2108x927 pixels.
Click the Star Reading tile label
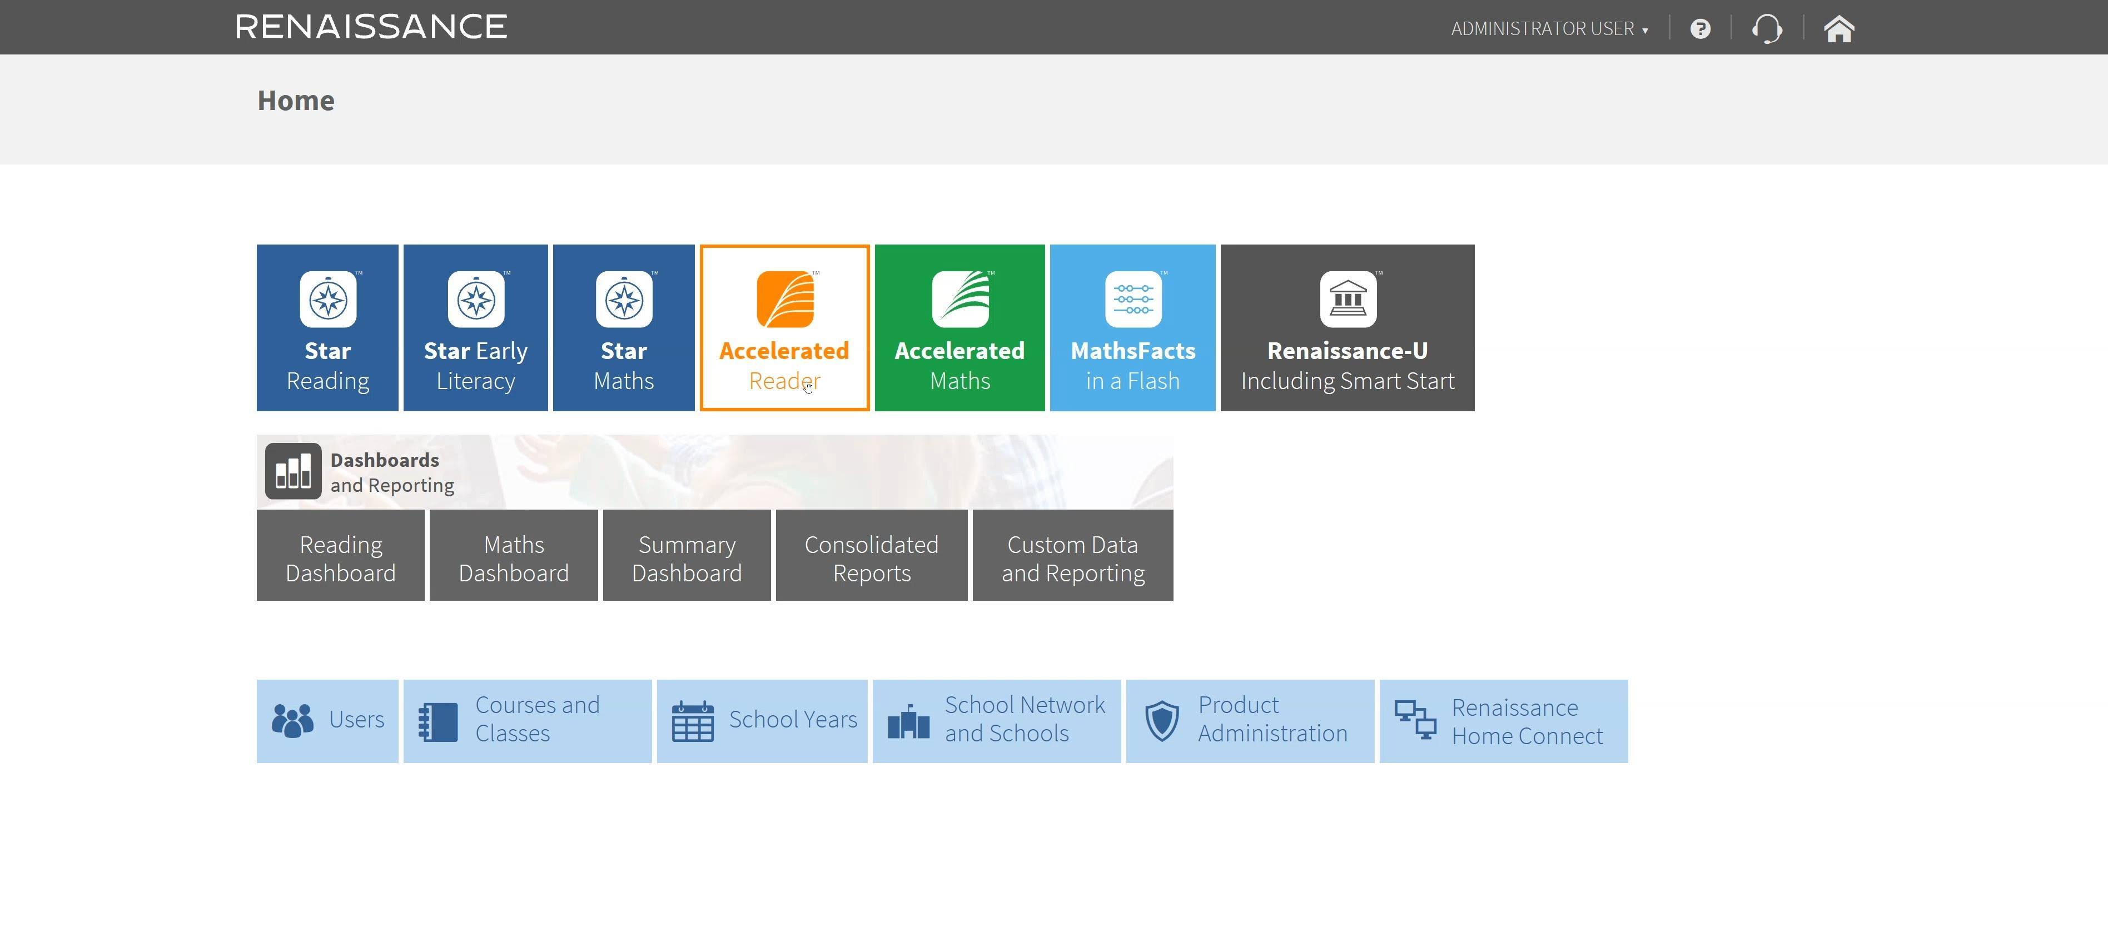coord(328,366)
